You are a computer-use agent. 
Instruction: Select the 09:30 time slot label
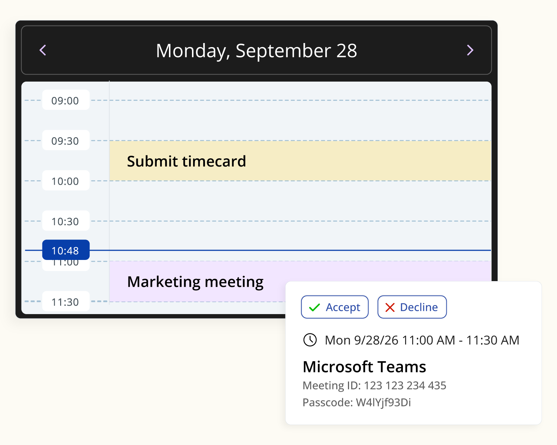[66, 141]
